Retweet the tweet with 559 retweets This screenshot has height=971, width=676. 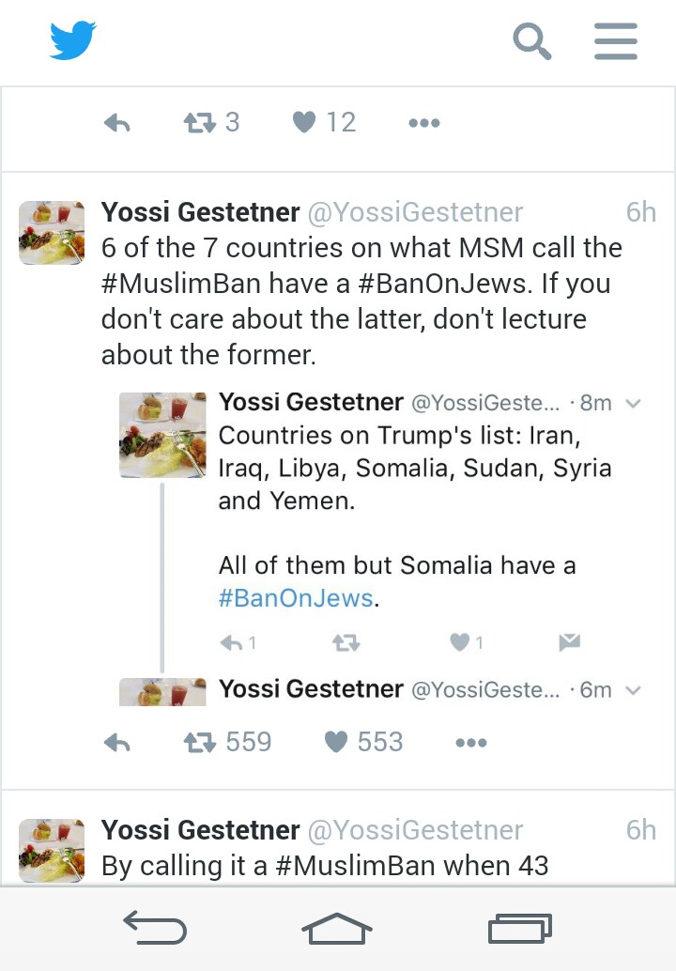pyautogui.click(x=199, y=743)
